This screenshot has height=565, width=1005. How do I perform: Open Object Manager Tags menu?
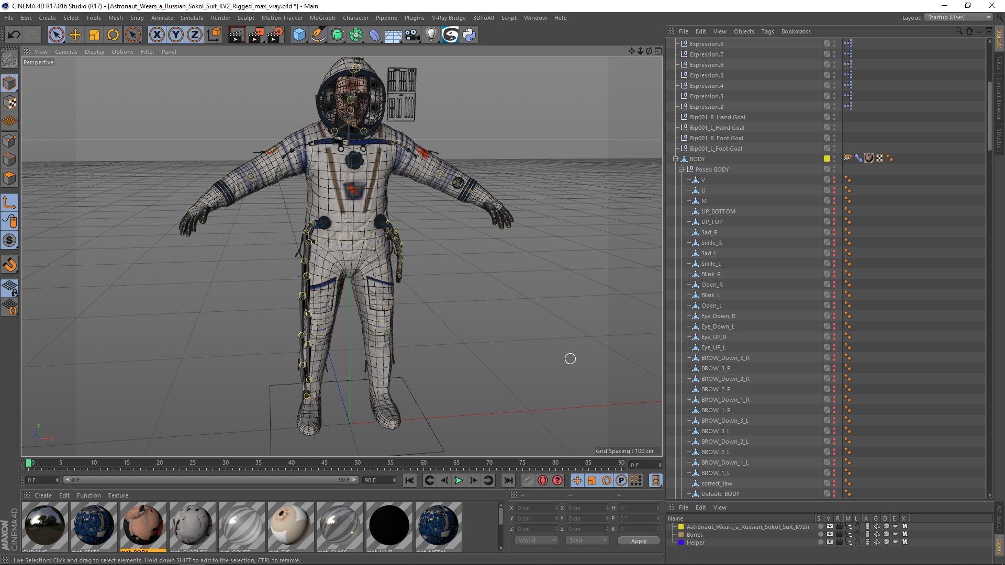click(767, 31)
